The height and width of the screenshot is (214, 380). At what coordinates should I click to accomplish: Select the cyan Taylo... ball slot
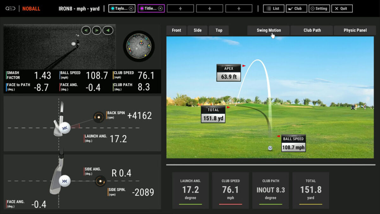pyautogui.click(x=119, y=9)
